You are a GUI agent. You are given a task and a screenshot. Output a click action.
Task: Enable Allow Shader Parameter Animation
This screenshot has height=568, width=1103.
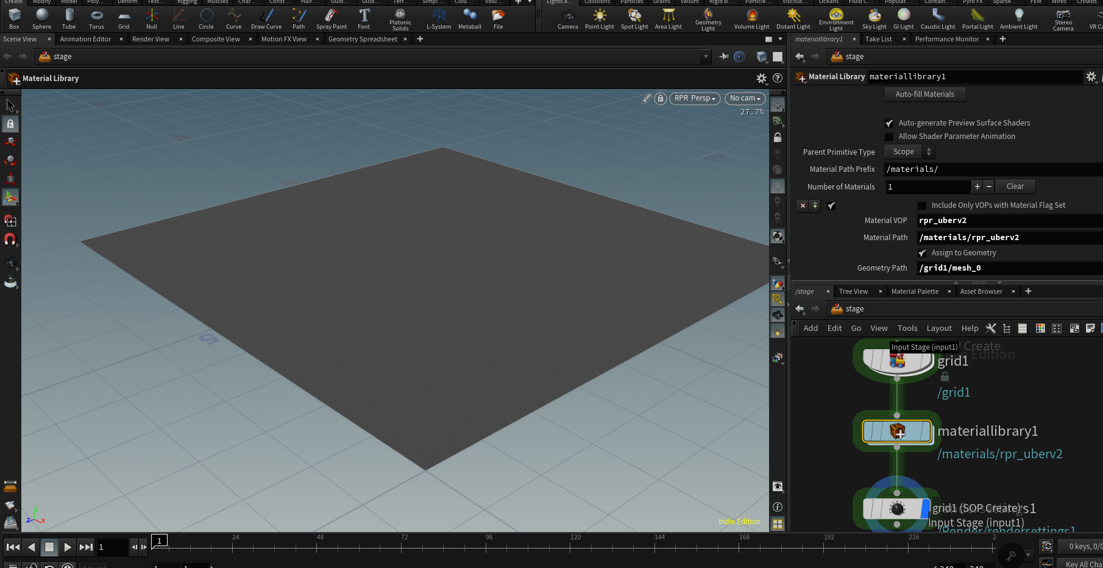click(x=889, y=137)
